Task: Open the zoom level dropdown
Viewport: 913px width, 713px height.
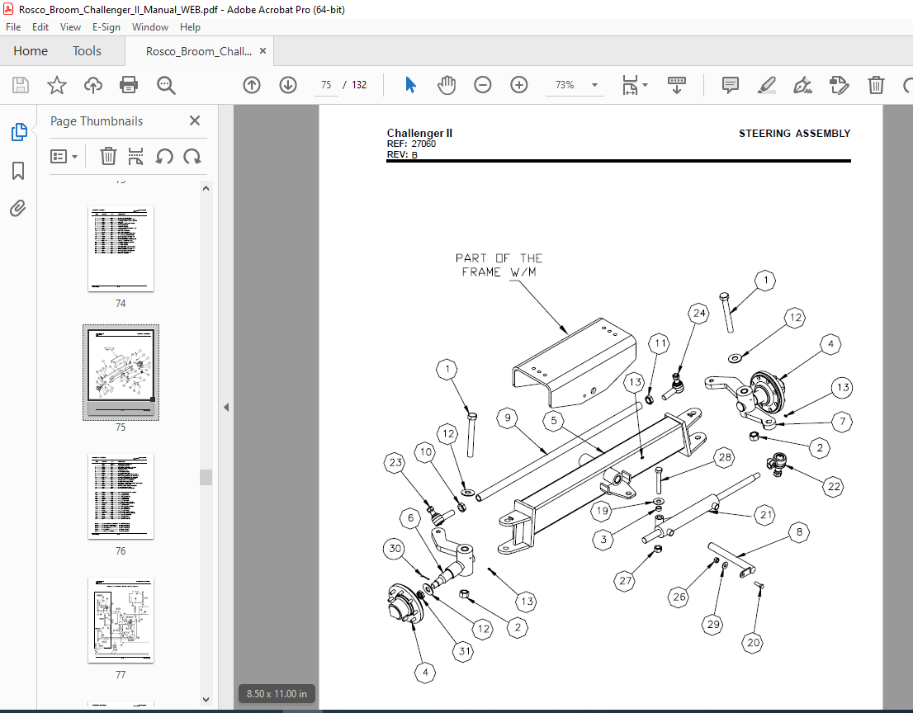Action: [594, 85]
